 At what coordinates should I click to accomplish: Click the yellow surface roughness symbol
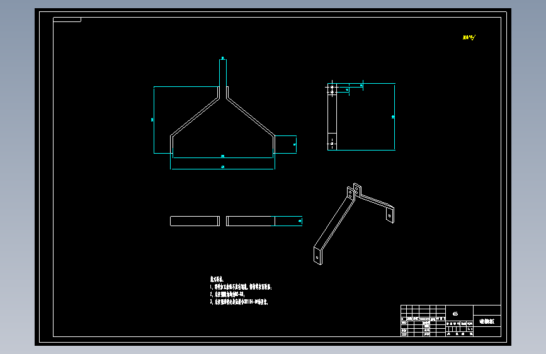click(469, 37)
